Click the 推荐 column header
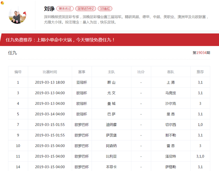 (x=200, y=72)
